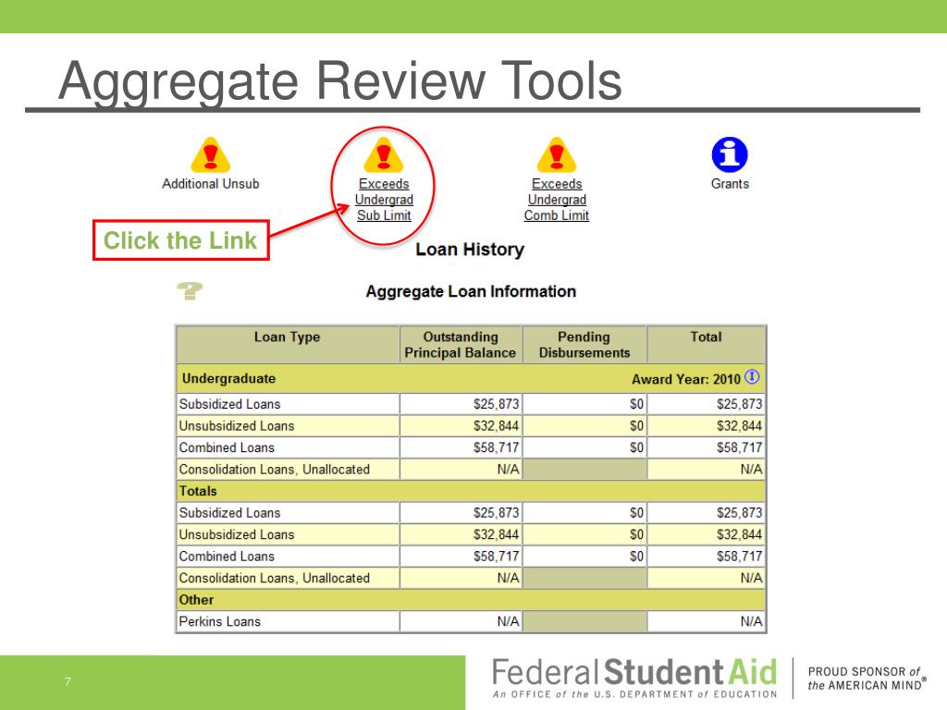Select the Perkins Loans row label
947x710 pixels.
click(x=220, y=621)
